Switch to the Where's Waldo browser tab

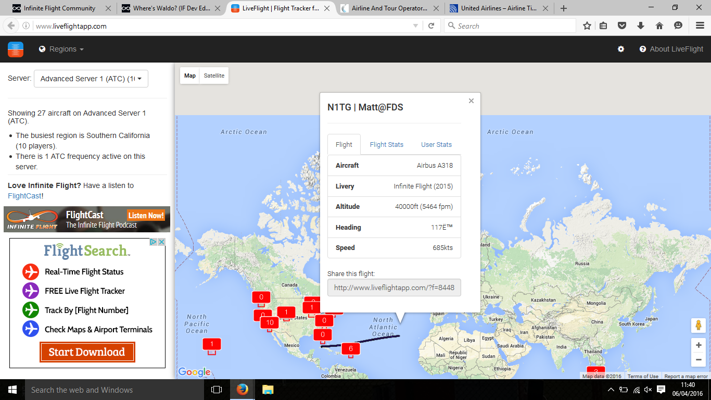click(170, 8)
